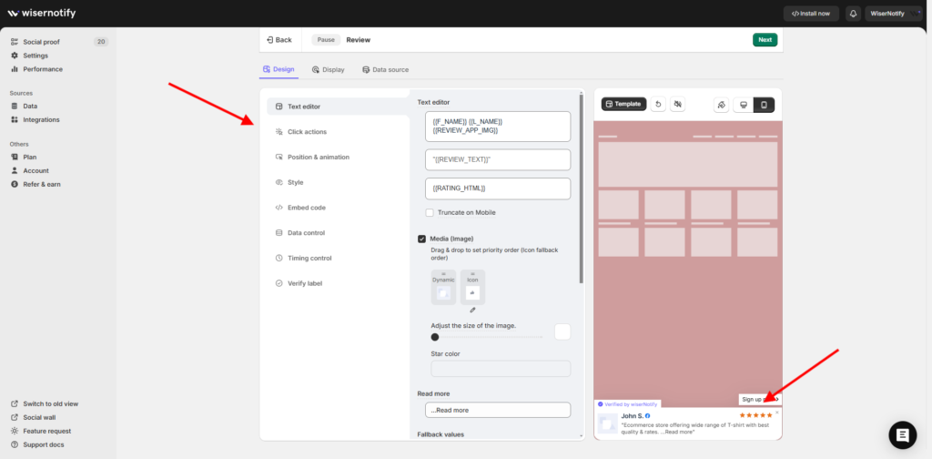Click the Pause status toggle

click(x=326, y=40)
